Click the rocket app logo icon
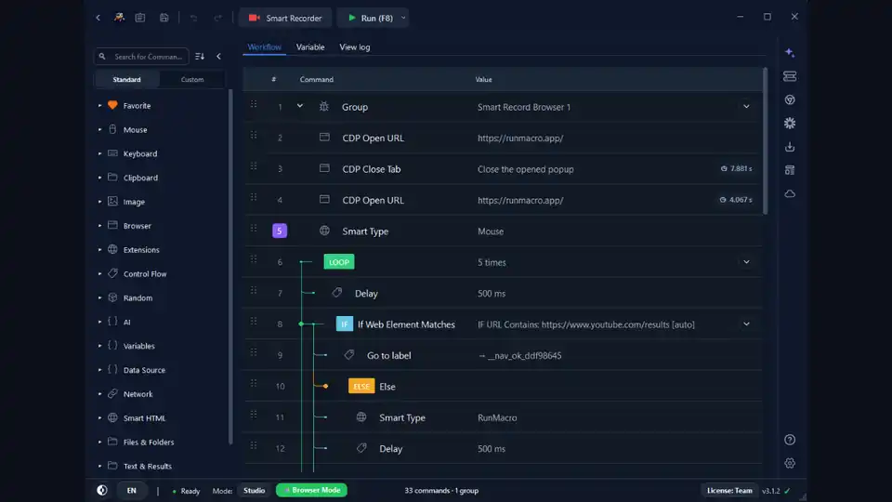Viewport: 892px width, 502px height. [x=119, y=18]
